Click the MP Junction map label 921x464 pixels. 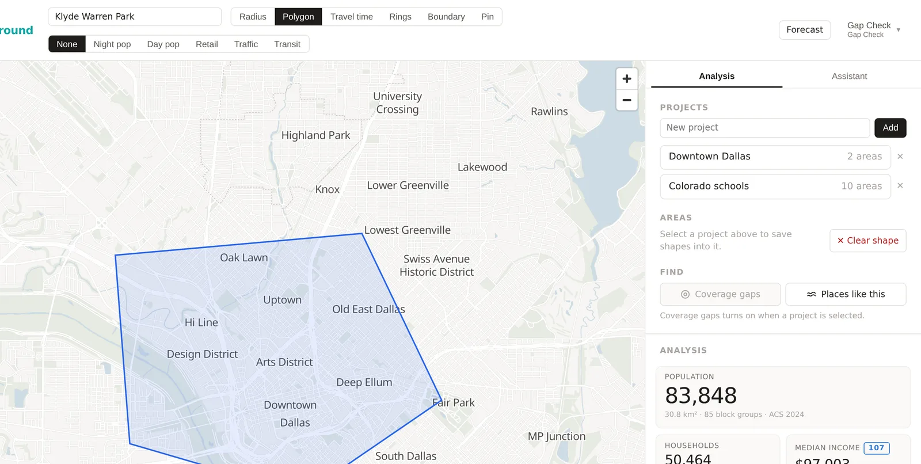[557, 436]
